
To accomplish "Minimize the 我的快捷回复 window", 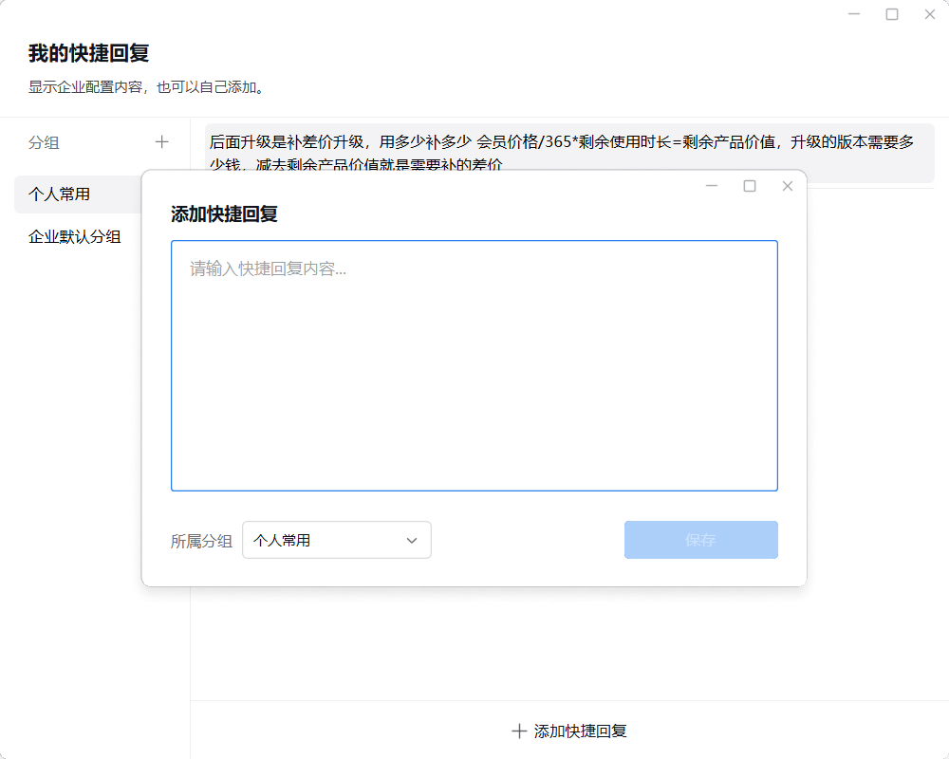I will coord(853,14).
